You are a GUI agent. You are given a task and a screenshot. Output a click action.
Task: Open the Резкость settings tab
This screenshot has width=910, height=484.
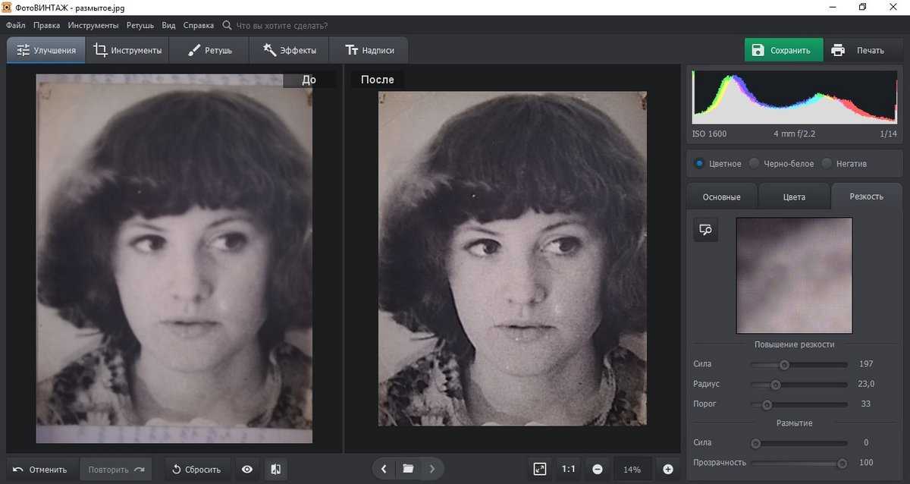click(x=866, y=196)
